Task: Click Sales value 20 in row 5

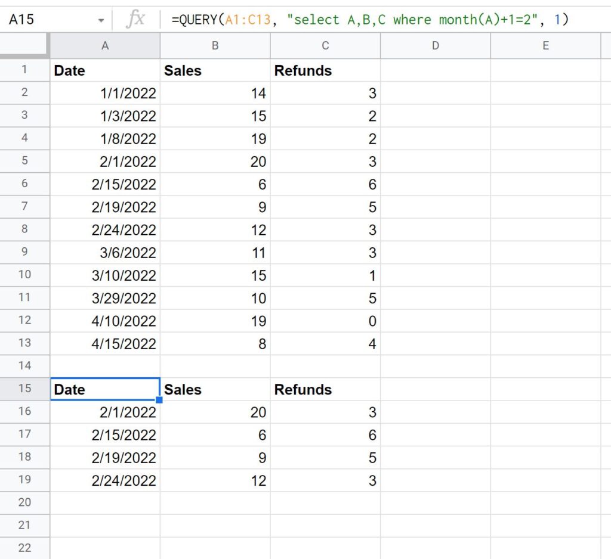Action: tap(215, 162)
